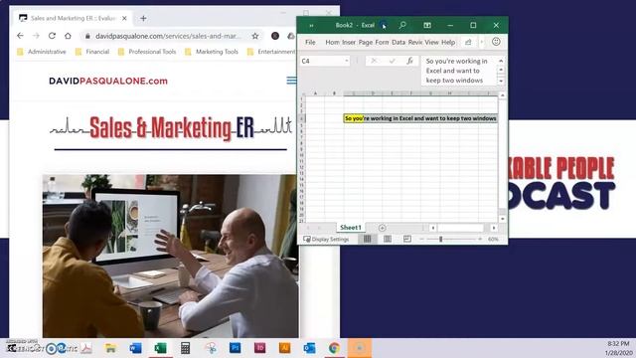Image resolution: width=636 pixels, height=358 pixels.
Task: Click the formula bar Enter checkmark icon
Action: click(x=392, y=61)
